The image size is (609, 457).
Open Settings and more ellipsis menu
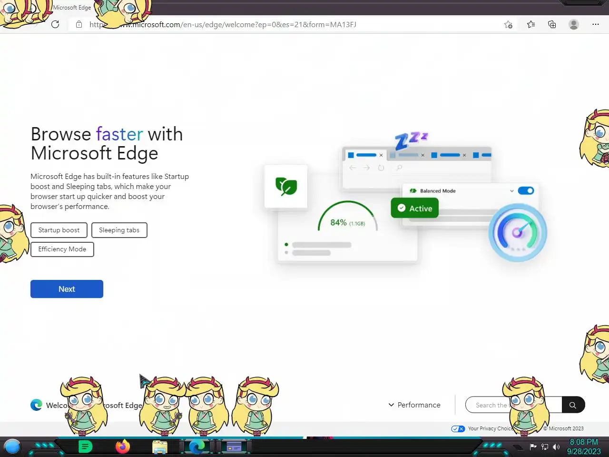point(596,24)
